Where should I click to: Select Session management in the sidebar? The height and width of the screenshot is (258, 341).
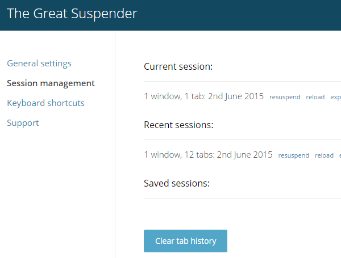pyautogui.click(x=51, y=83)
